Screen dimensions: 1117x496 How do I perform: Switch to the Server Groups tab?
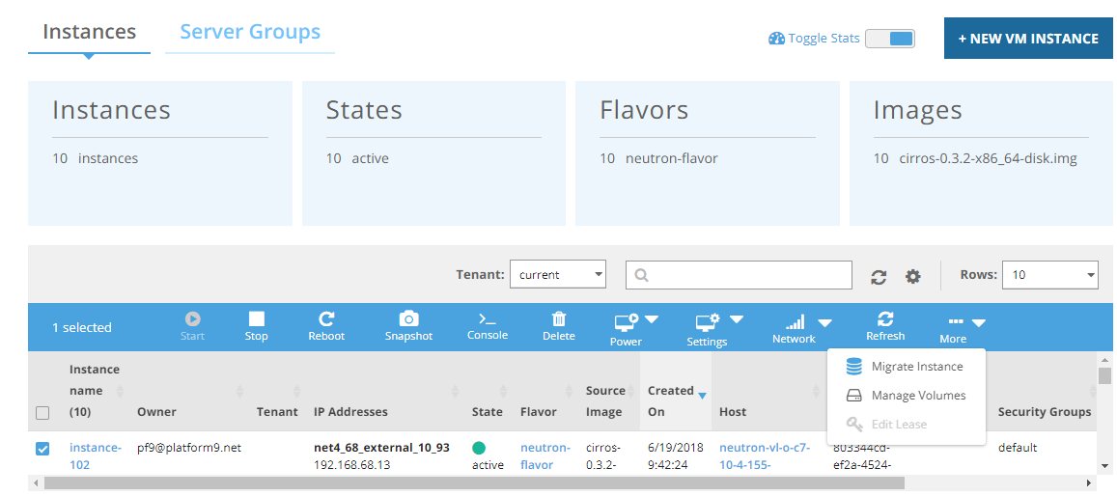click(x=250, y=32)
